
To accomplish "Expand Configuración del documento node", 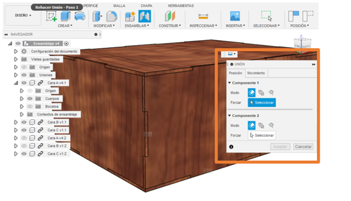I will click(16, 51).
